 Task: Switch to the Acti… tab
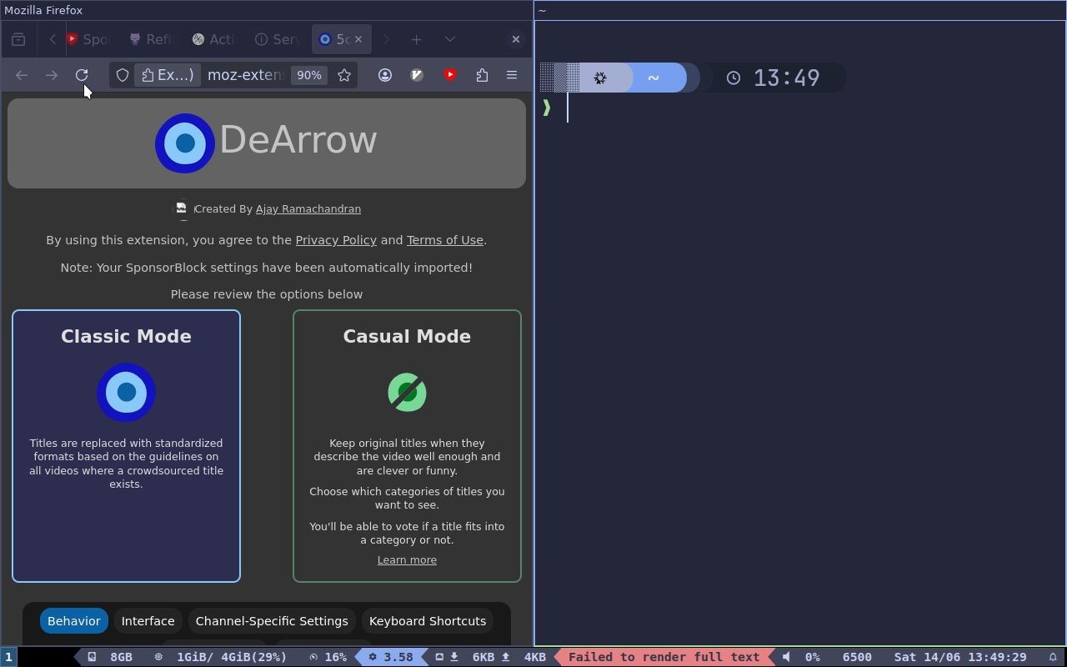(x=213, y=39)
